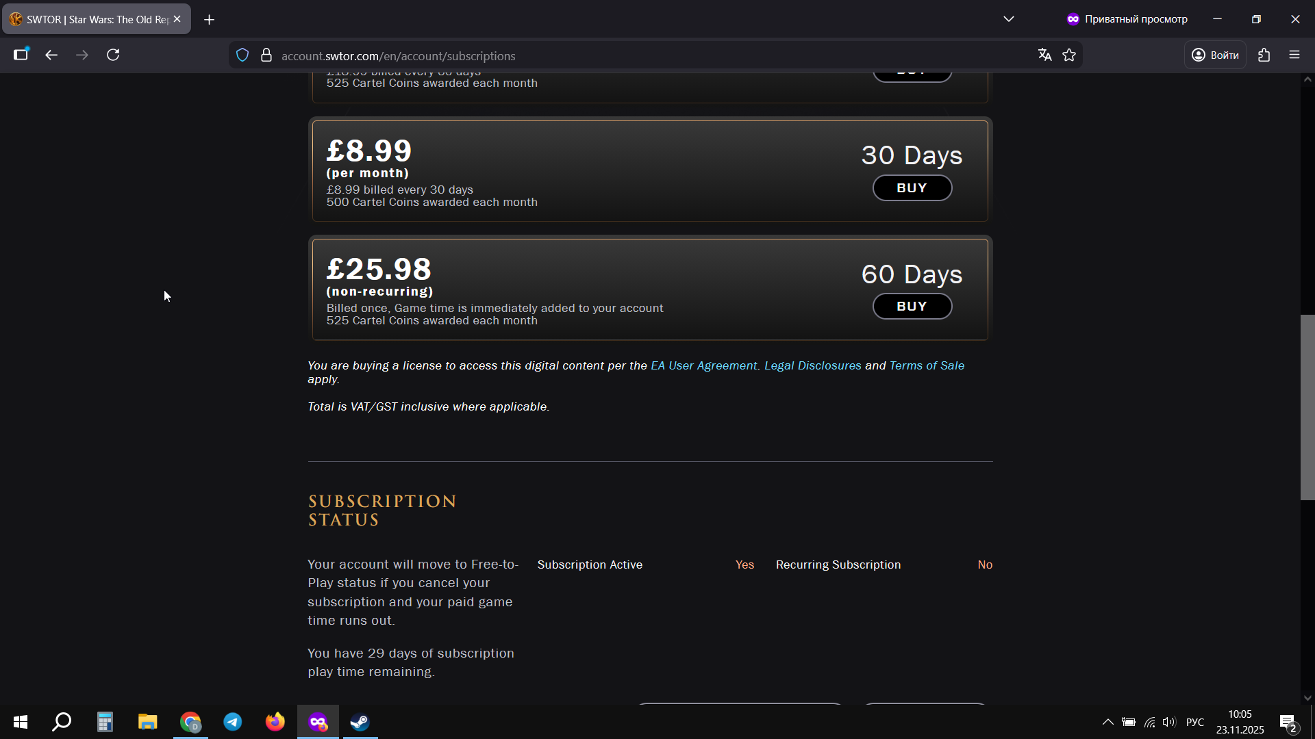
Task: Open a new tab with plus button
Action: (210, 20)
